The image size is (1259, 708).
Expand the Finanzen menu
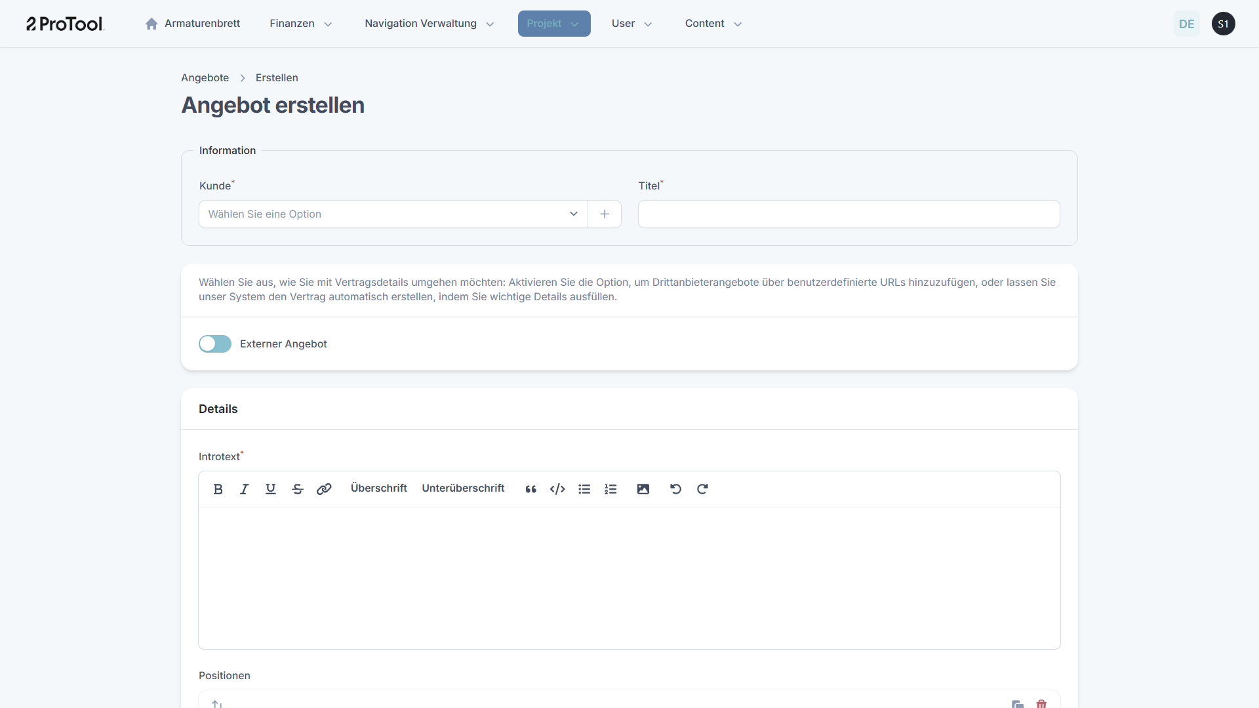(x=300, y=24)
